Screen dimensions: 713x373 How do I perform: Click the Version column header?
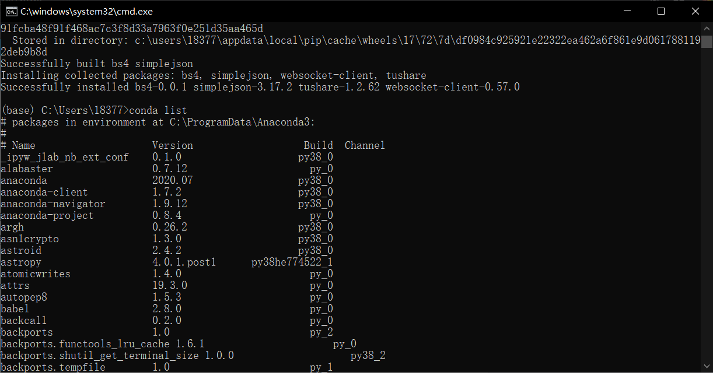click(x=172, y=145)
